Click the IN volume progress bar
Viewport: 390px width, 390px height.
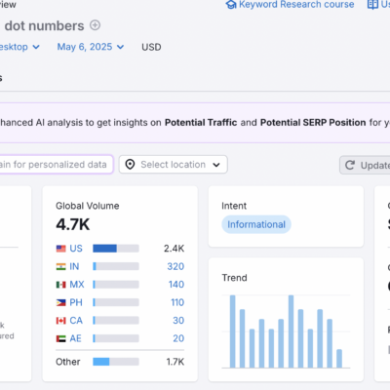(x=116, y=266)
